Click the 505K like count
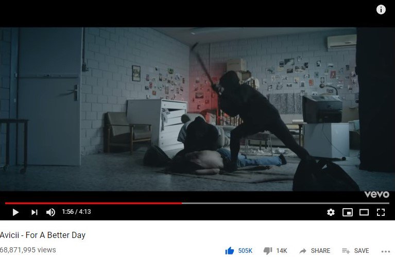The width and height of the screenshot is (395, 257). 245,251
